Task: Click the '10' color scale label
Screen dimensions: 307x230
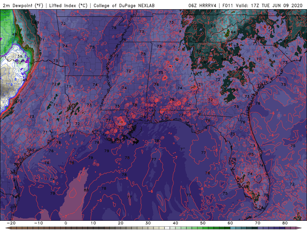Action: point(93,223)
